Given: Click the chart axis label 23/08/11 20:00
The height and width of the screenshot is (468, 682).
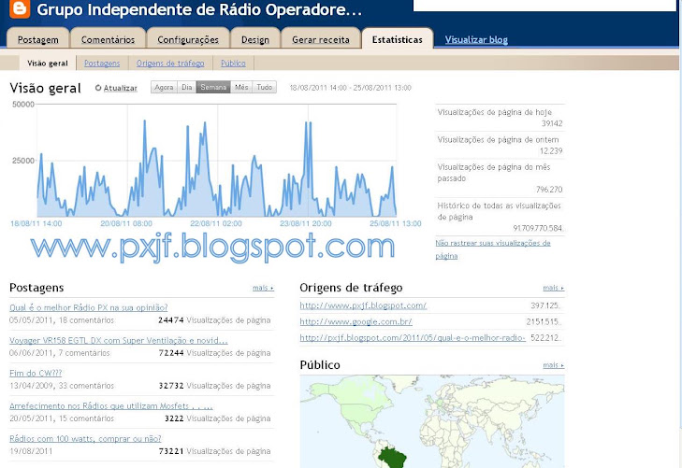Looking at the screenshot, I should (306, 223).
